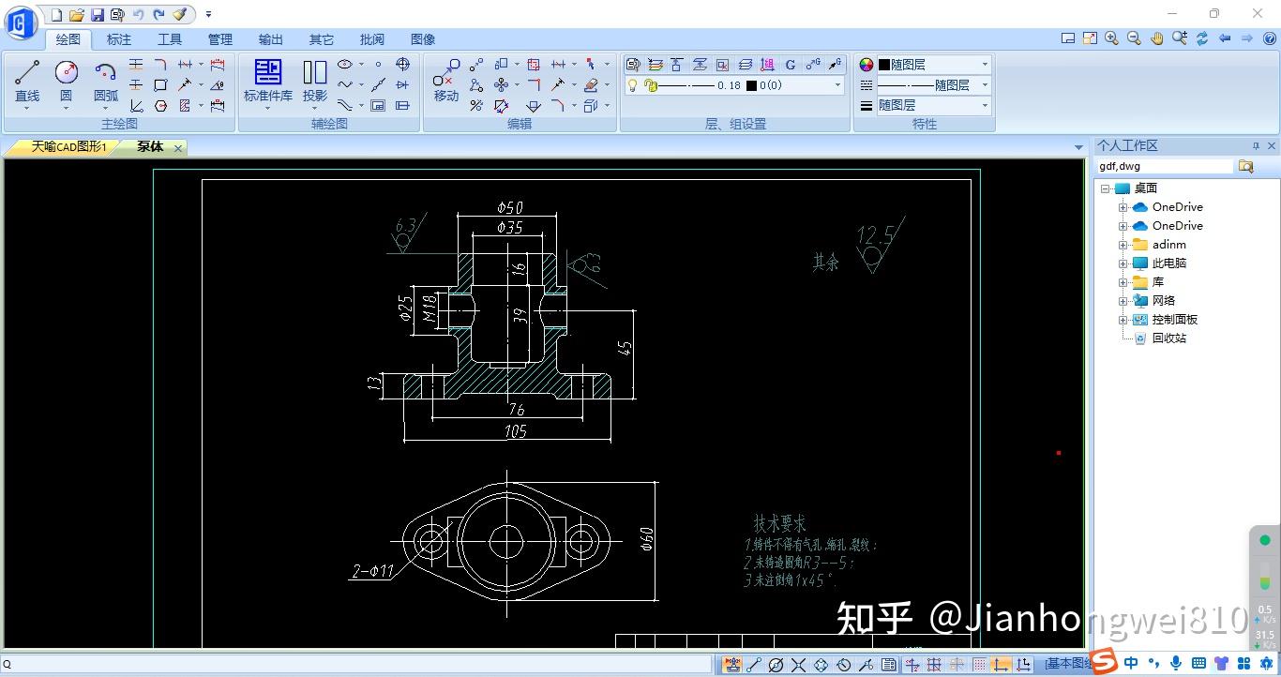Toggle layer visibility with the light bulb icon
1281x677 pixels.
click(x=632, y=85)
